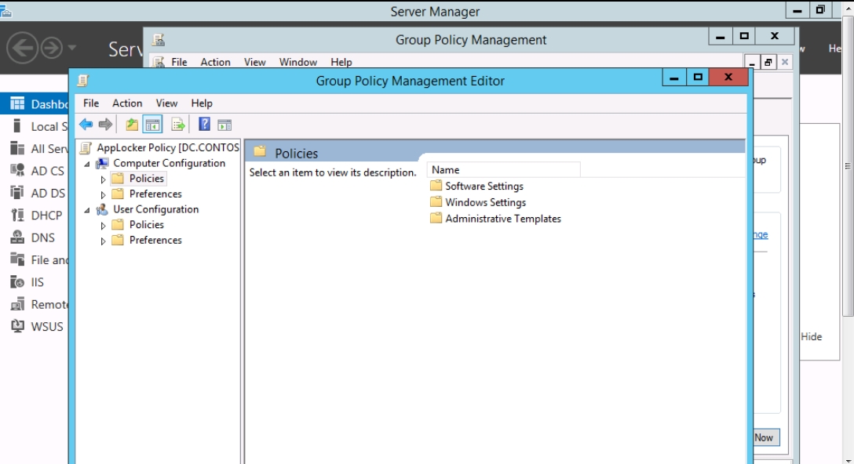This screenshot has height=464, width=854.
Task: Minimize the inner Group Policy Management console window
Action: 752,62
